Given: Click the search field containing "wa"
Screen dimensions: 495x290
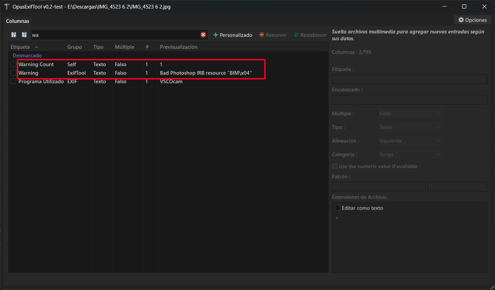Looking at the screenshot, I should click(x=115, y=35).
